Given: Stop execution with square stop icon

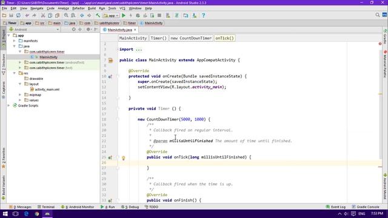Looking at the screenshot, I should 159,15.
